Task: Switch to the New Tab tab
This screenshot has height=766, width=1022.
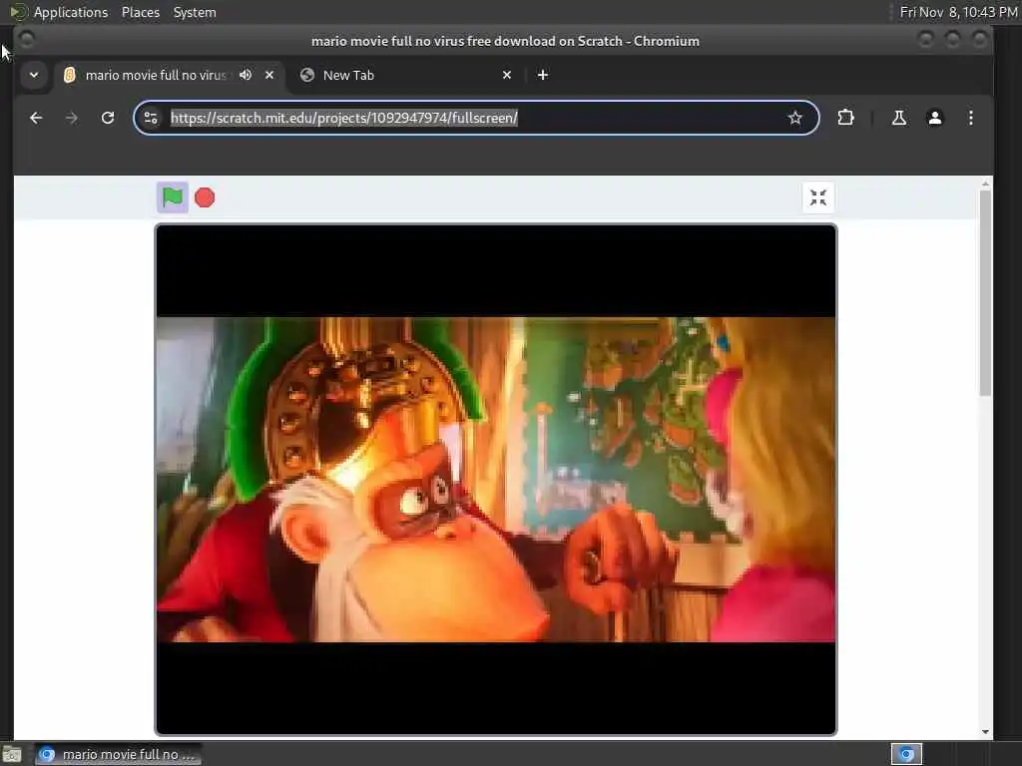Action: (x=405, y=75)
